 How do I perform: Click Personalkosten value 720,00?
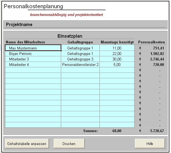click(x=158, y=65)
